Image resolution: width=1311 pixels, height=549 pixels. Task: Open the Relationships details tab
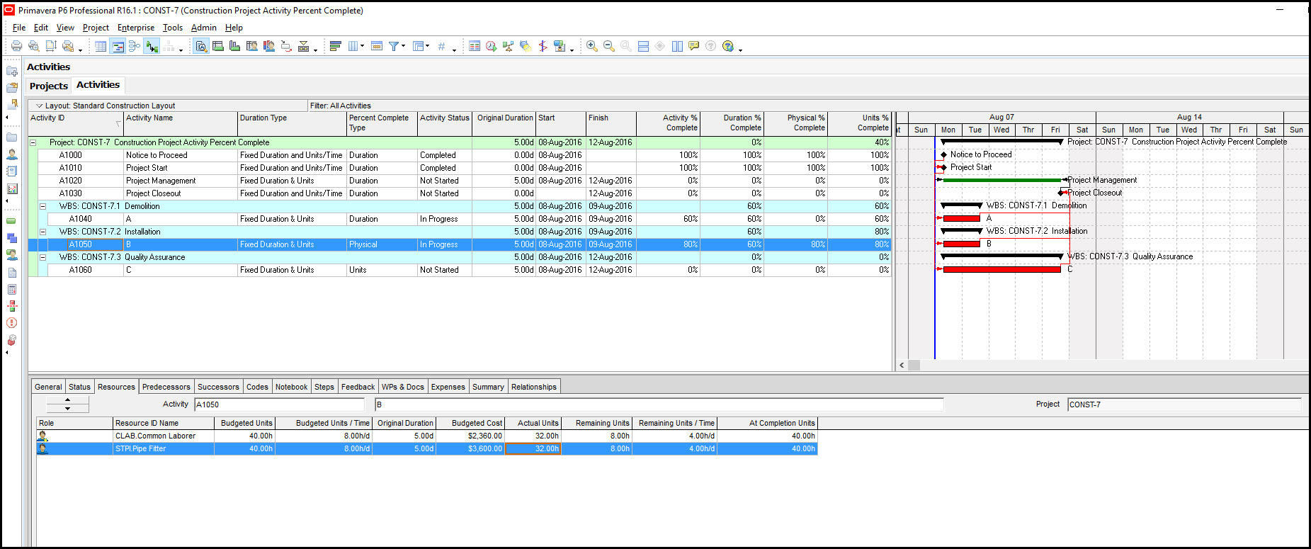pyautogui.click(x=534, y=387)
